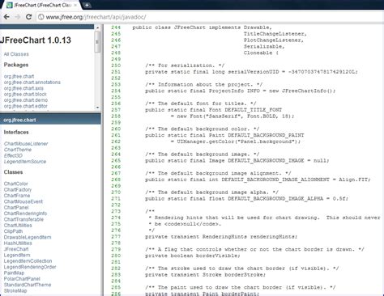Open org.jfree.chart.axis package link
The height and width of the screenshot is (296, 384).
[23, 88]
